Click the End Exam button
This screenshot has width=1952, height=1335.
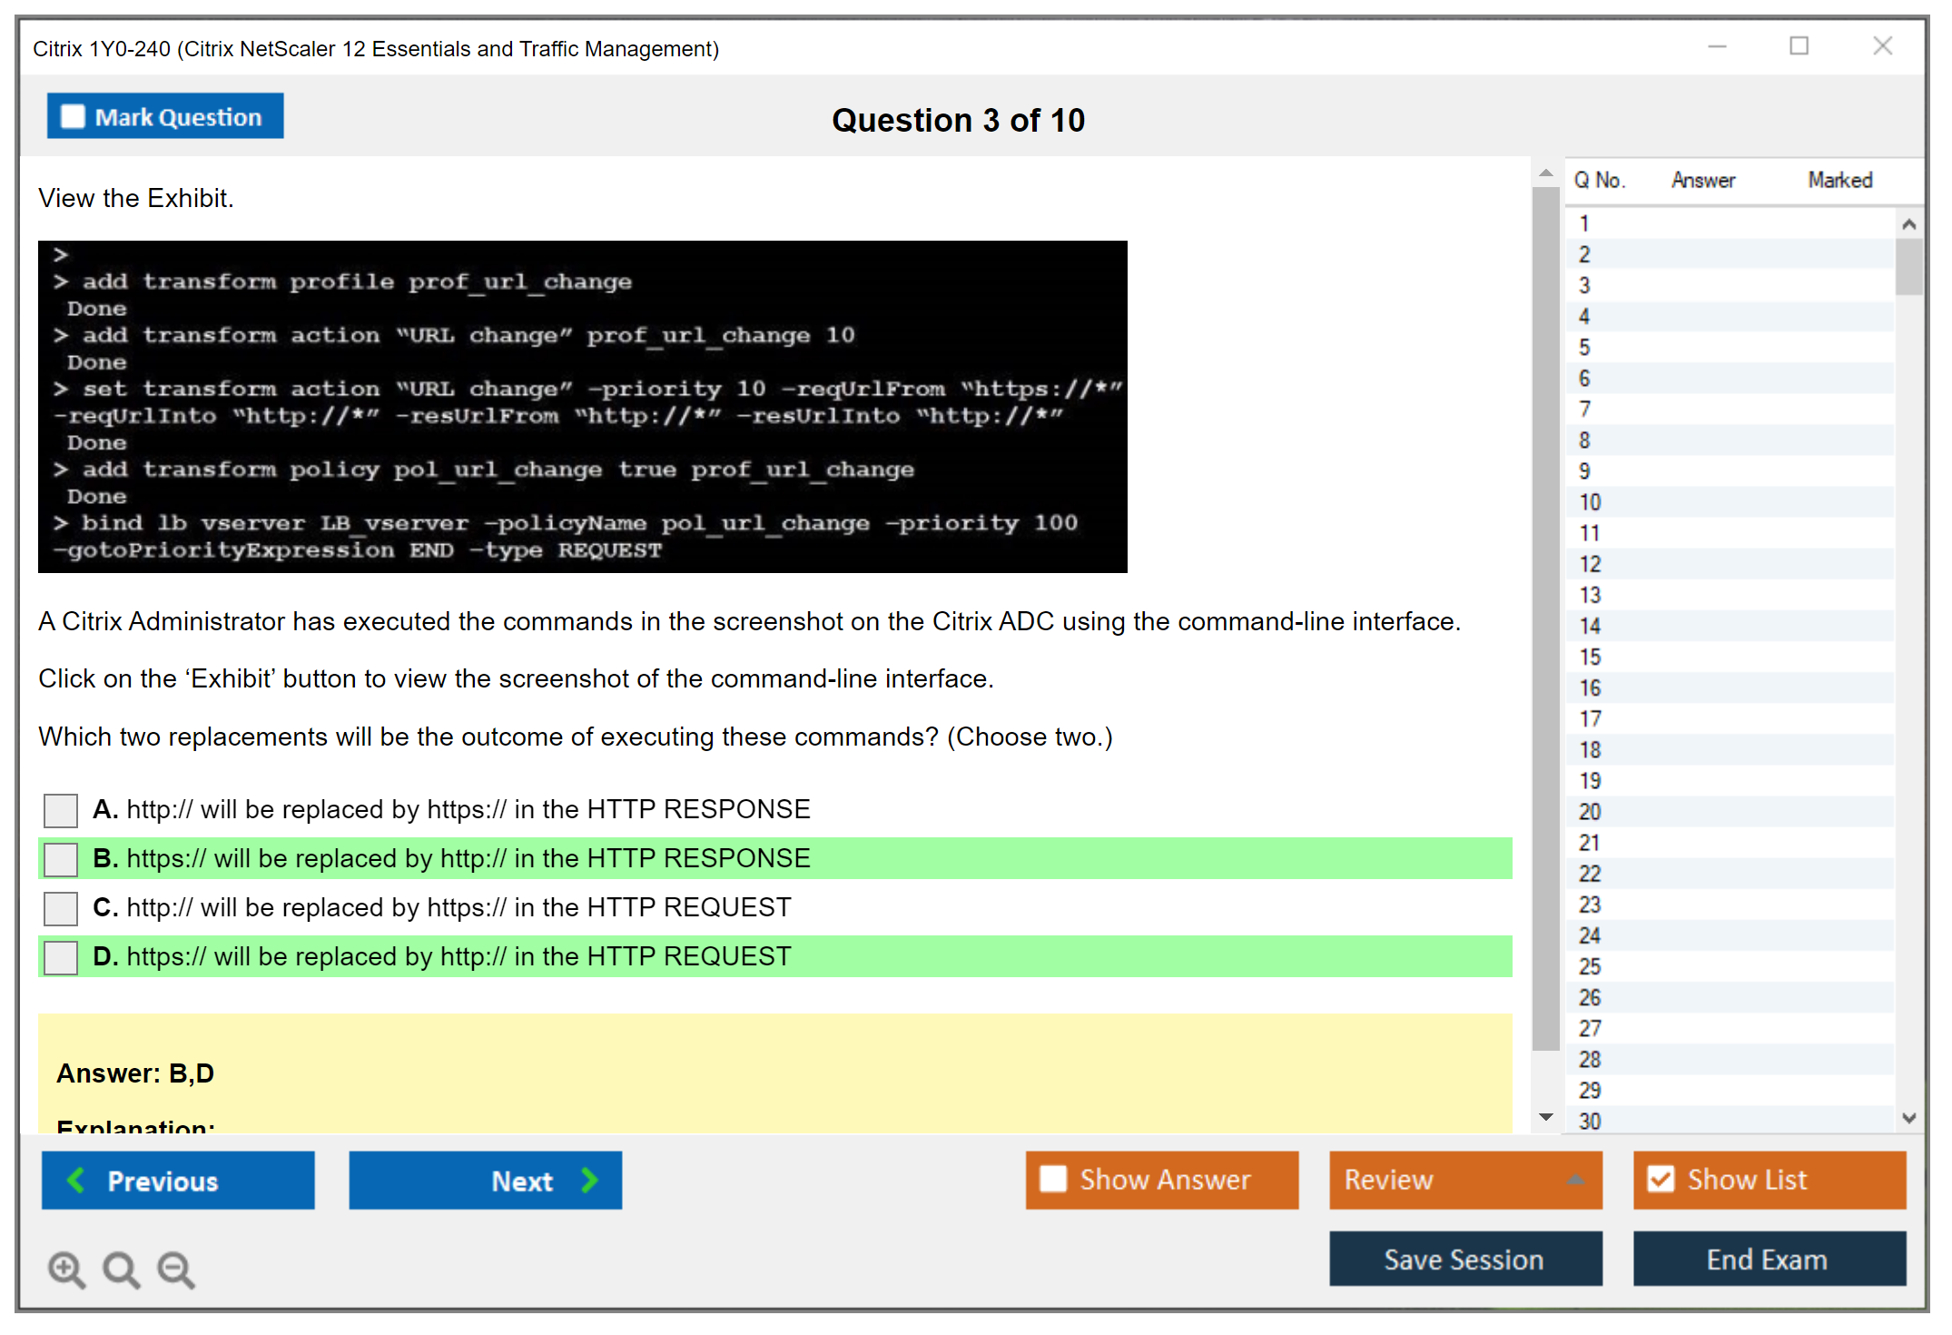(x=1768, y=1260)
